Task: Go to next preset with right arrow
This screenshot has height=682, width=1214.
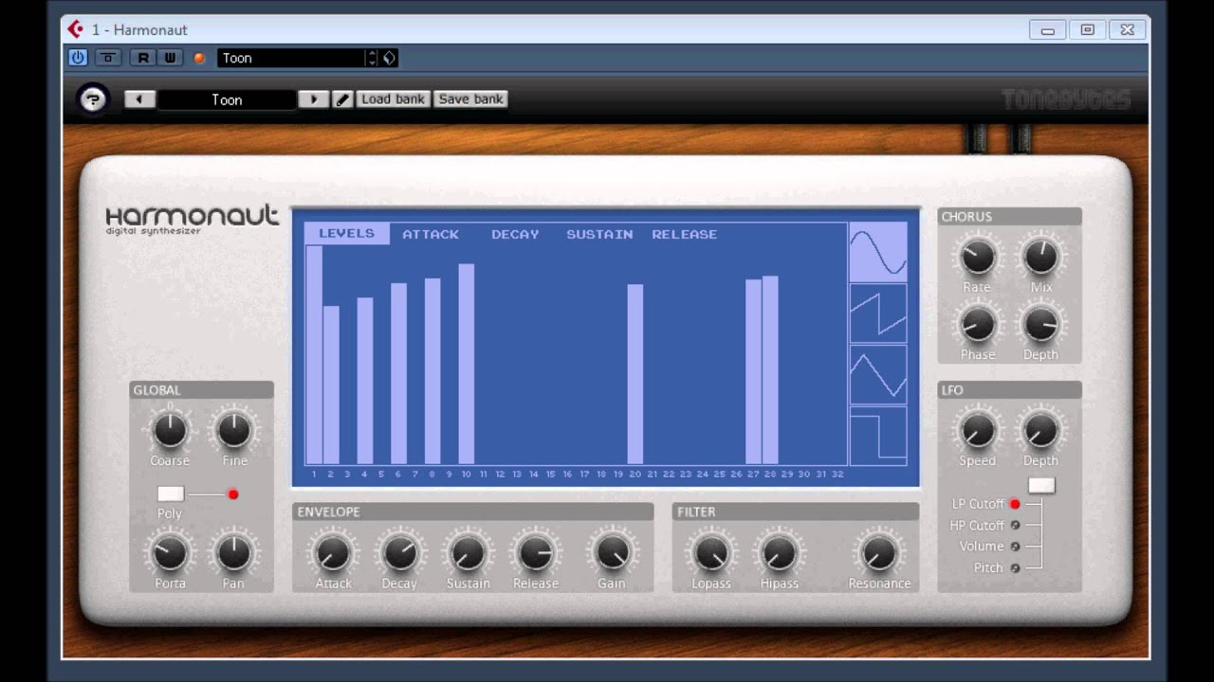Action: pyautogui.click(x=313, y=99)
